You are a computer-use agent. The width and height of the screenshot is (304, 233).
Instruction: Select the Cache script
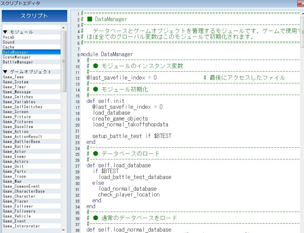tap(31, 47)
